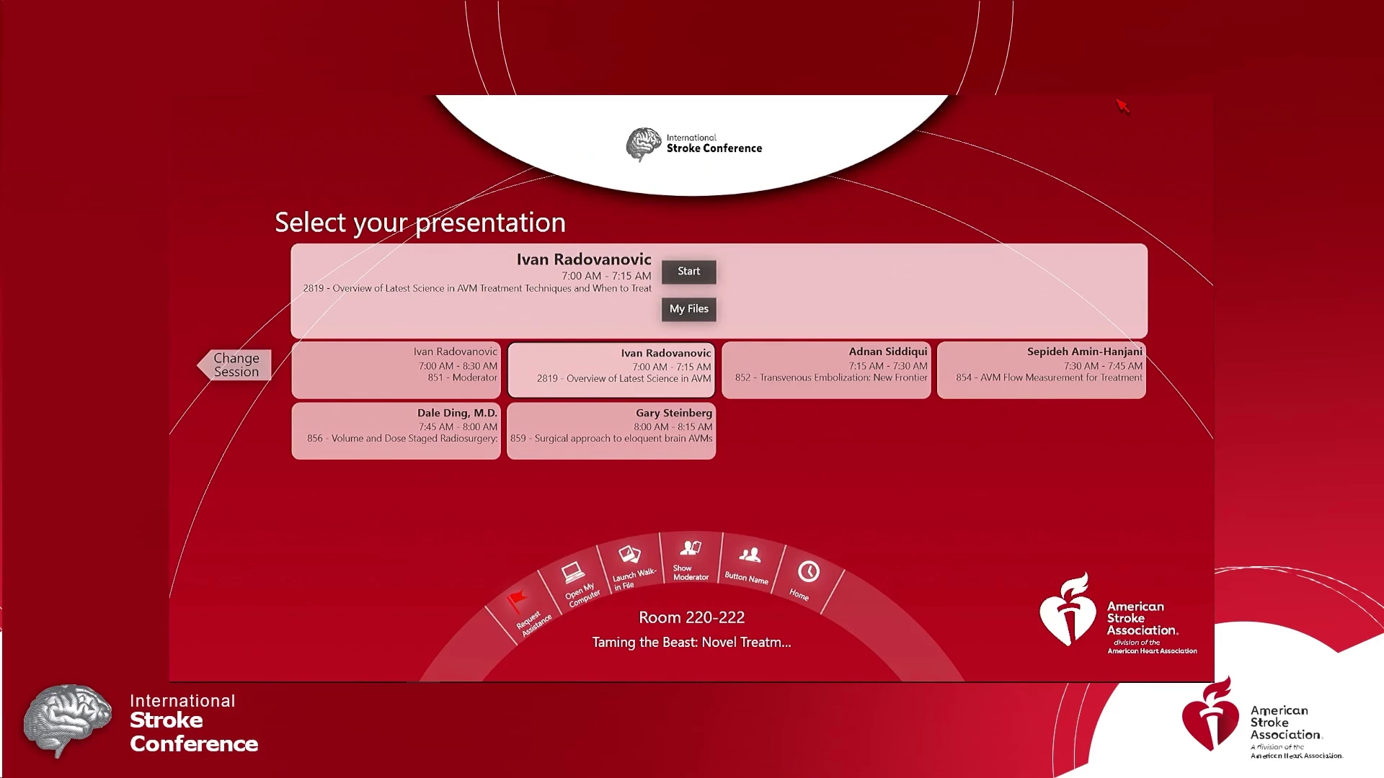Click the Show Moderator icon
This screenshot has width=1384, height=778.
[x=691, y=548]
